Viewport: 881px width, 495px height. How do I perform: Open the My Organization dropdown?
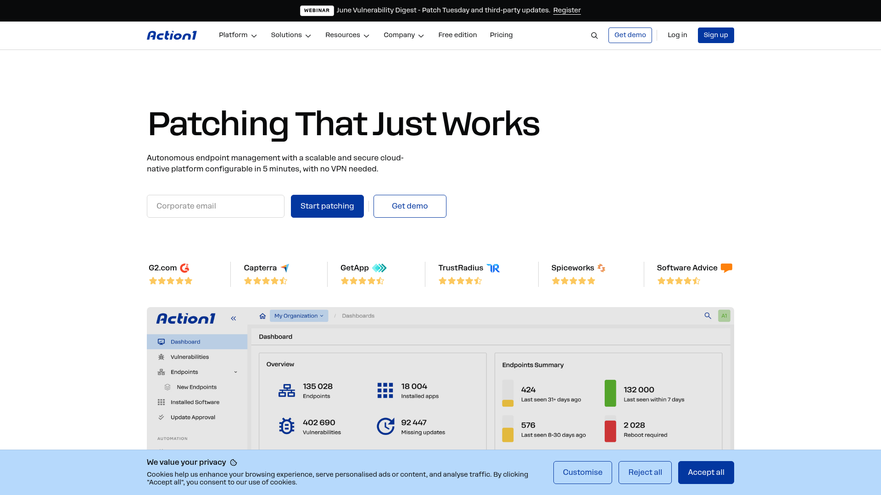tap(299, 316)
